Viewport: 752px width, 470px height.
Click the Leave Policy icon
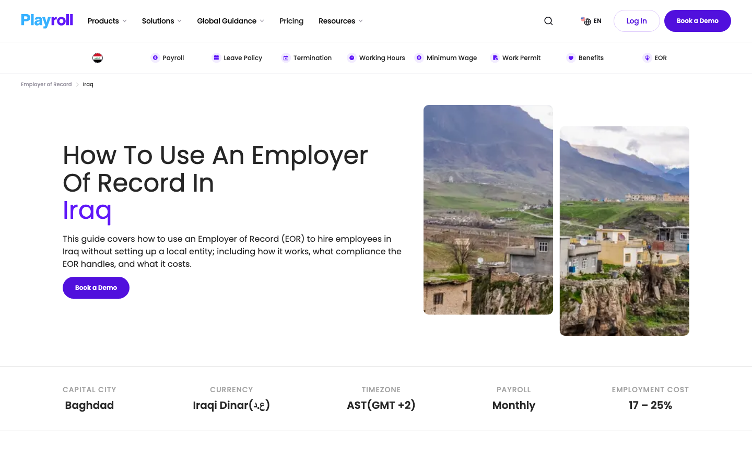(216, 58)
